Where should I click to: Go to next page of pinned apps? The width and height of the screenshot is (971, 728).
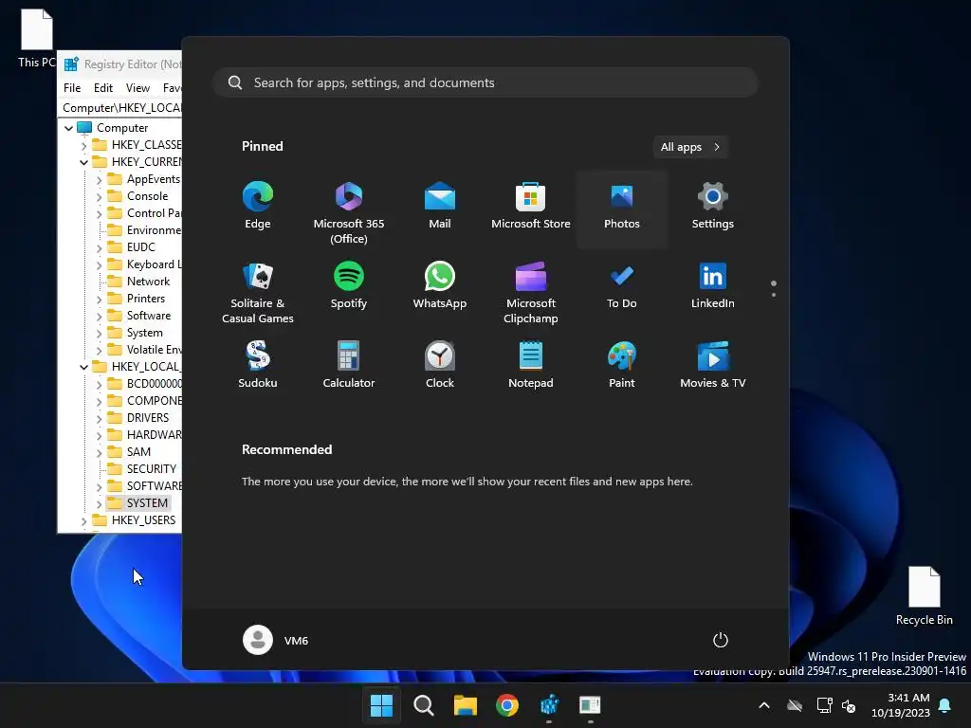tap(774, 295)
